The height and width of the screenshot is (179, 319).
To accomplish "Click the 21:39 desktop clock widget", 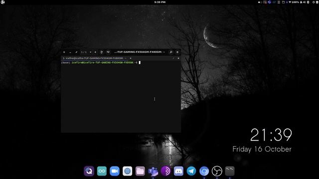I will tap(271, 135).
